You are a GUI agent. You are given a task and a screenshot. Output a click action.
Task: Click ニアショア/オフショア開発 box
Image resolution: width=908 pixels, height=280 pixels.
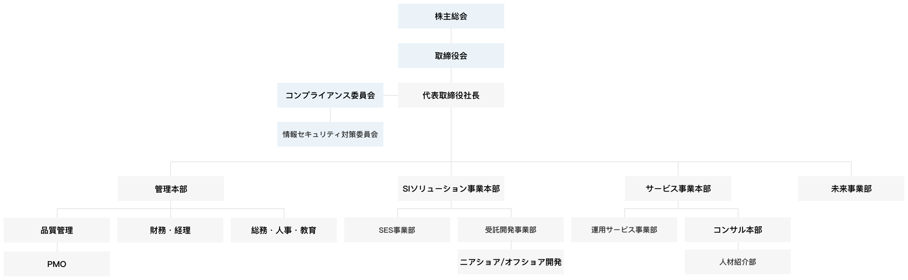(511, 262)
